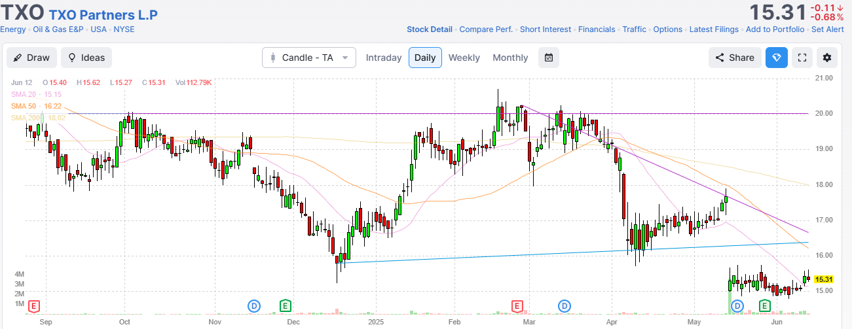Open the Traffic page
This screenshot has height=329, width=852.
tap(634, 29)
